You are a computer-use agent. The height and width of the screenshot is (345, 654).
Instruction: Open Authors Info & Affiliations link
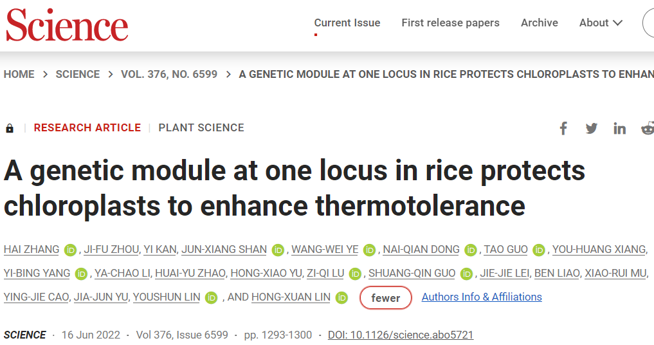coord(482,297)
